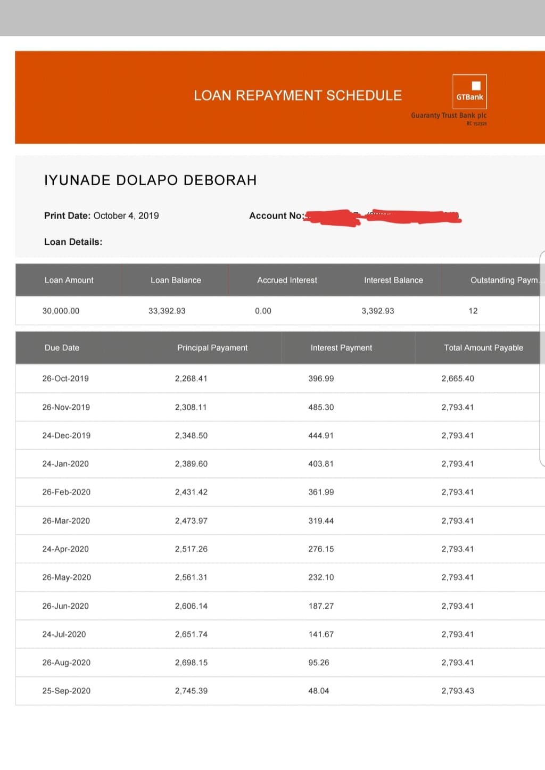
Task: Click the Interest Payment column header
Action: coord(341,347)
